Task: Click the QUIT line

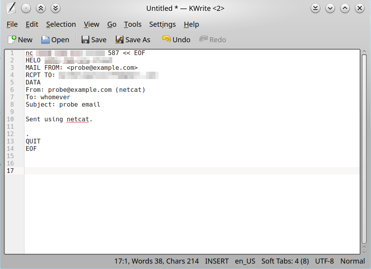Action: point(33,141)
